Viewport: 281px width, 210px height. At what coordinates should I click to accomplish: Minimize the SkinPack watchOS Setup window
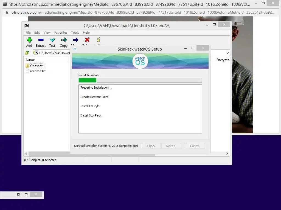(x=186, y=48)
